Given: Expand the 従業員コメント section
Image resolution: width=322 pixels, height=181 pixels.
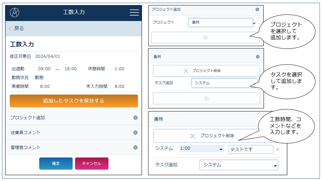Looking at the screenshot, I should [74, 132].
